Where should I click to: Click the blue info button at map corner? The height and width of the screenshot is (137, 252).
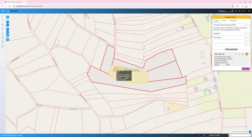(250, 132)
